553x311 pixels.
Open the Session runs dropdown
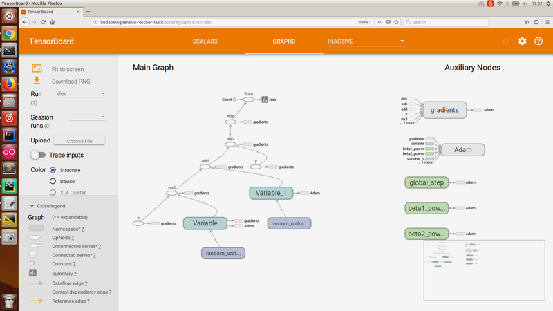tap(88, 117)
